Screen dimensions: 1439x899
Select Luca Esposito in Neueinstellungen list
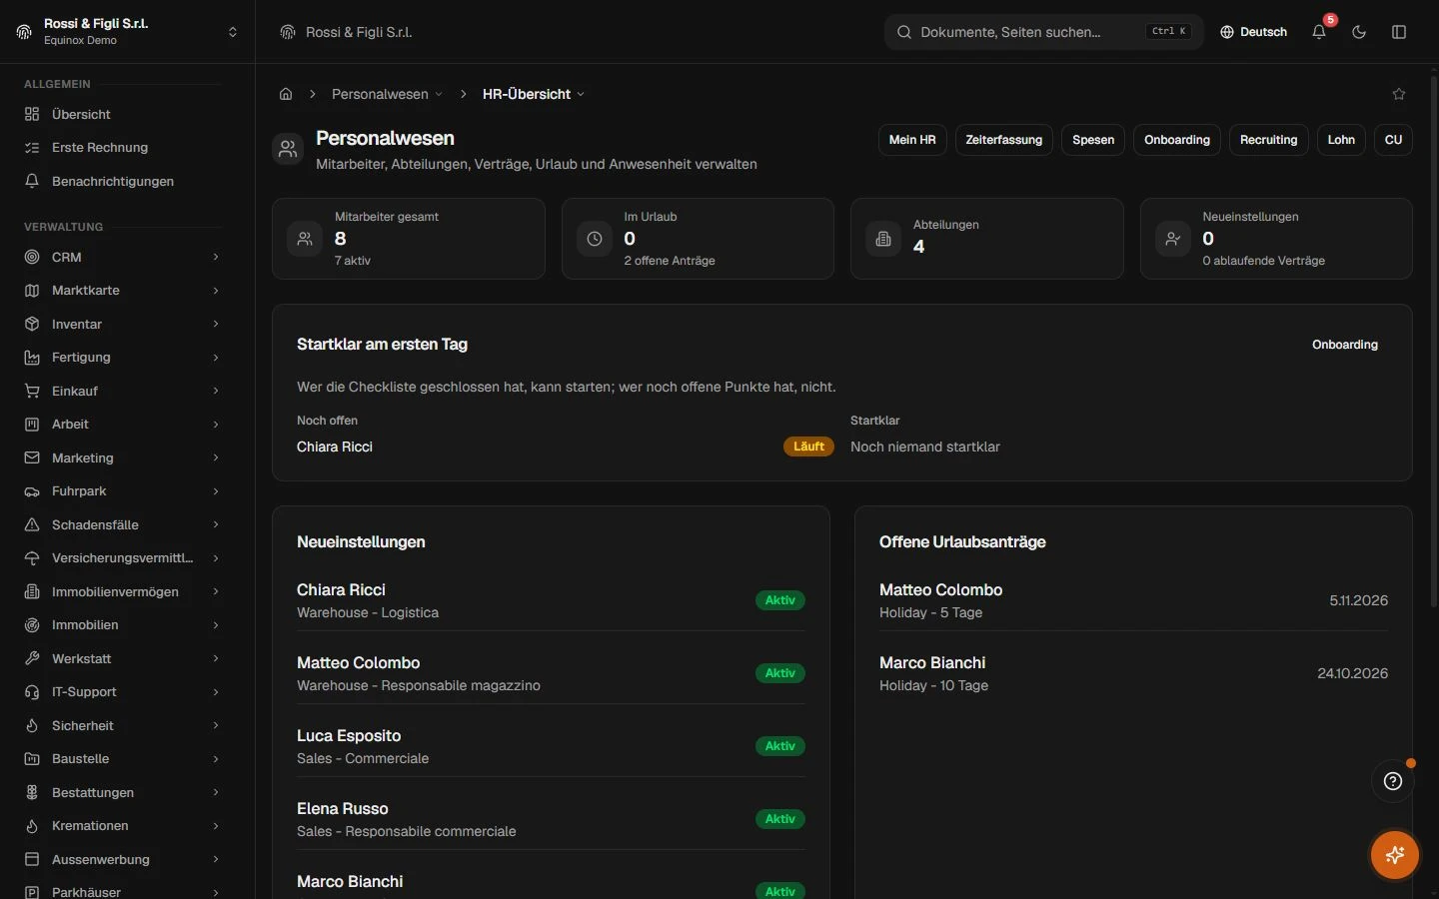[x=551, y=746]
